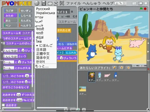150x112 pixels.
Task: Stop project with red stop button
Action: pos(145,9)
